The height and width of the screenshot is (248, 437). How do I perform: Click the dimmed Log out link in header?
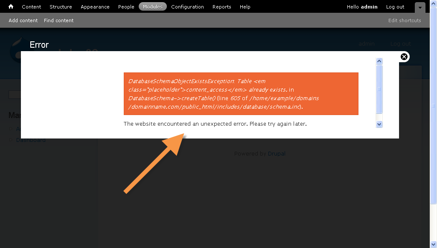point(400,44)
